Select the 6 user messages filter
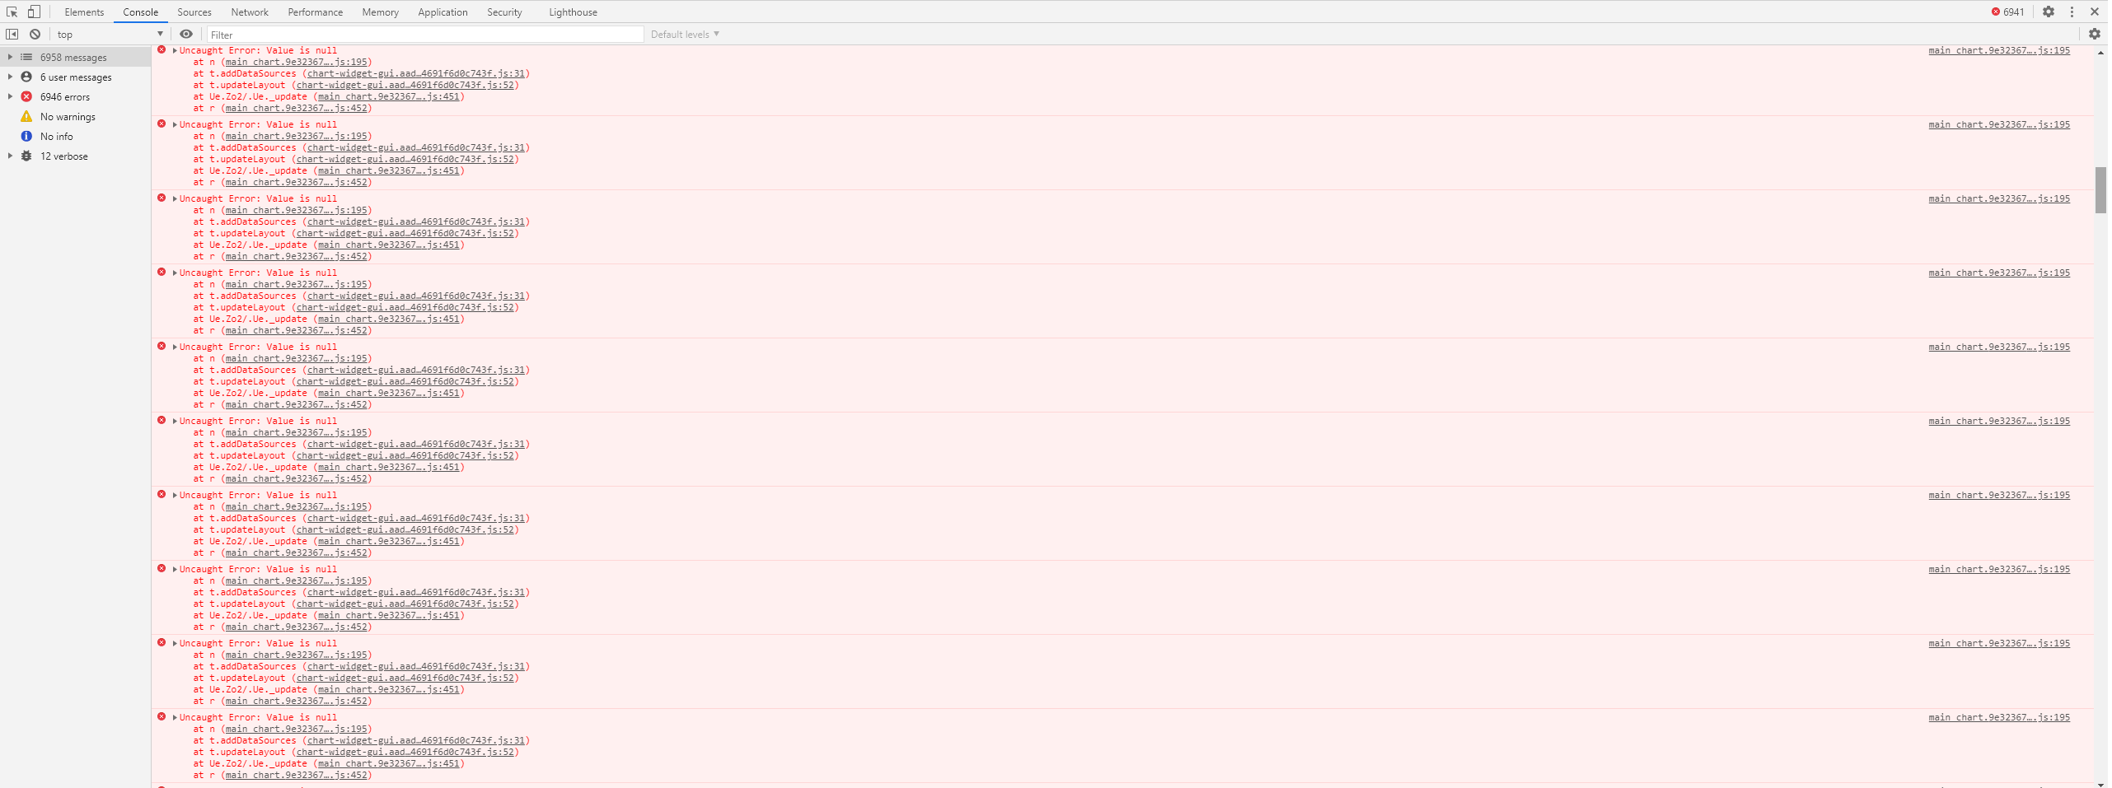The height and width of the screenshot is (788, 2112). pyautogui.click(x=76, y=77)
